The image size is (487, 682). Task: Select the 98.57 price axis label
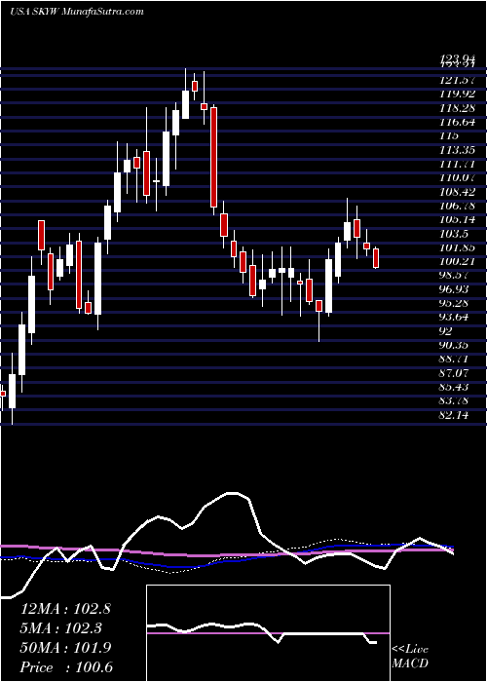[x=455, y=276]
